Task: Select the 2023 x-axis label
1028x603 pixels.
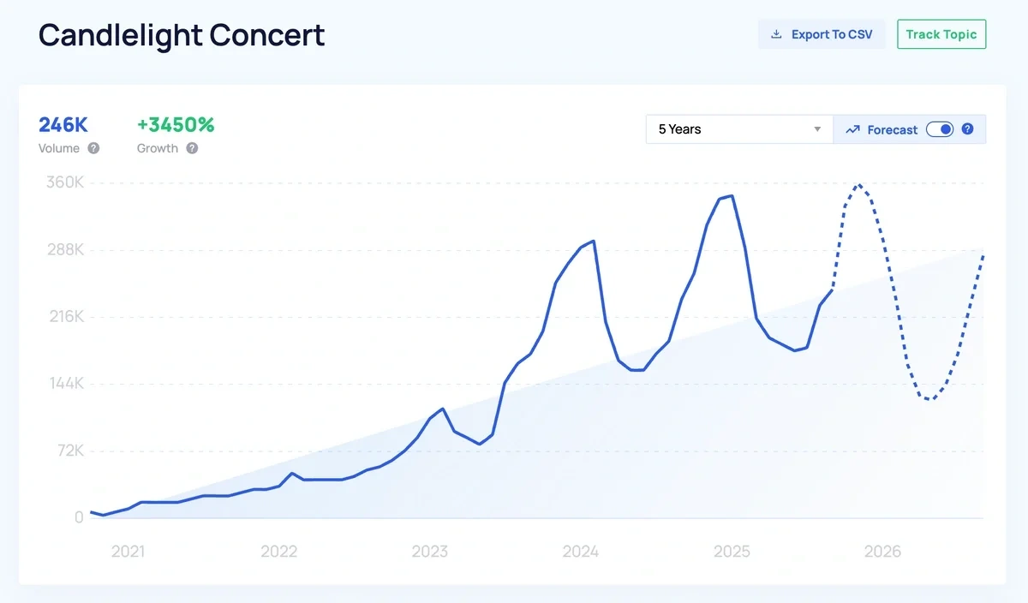Action: click(x=430, y=552)
